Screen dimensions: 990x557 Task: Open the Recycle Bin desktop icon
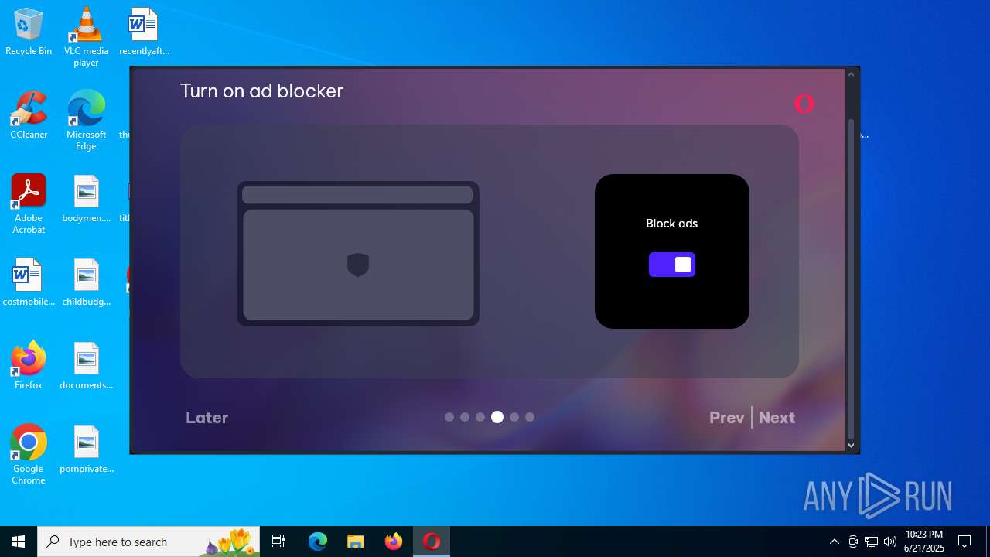pos(29,32)
